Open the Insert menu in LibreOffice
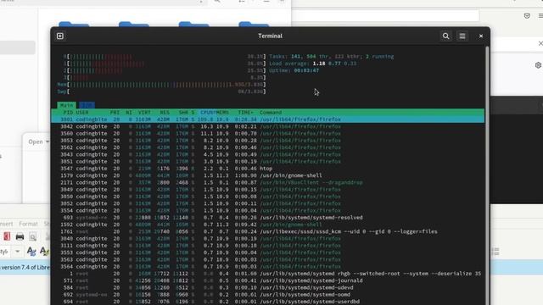The height and width of the screenshot is (305, 543). [x=6, y=224]
